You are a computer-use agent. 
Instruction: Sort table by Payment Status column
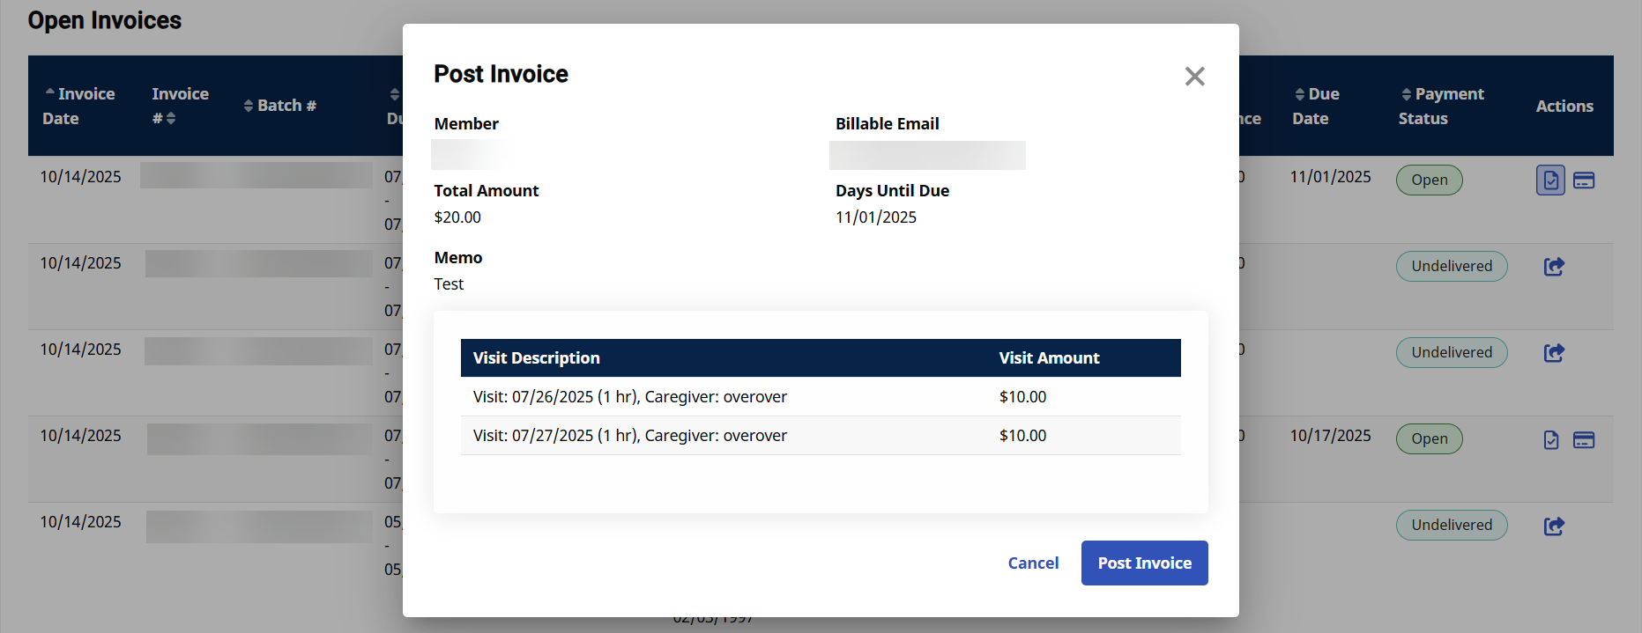click(x=1440, y=106)
